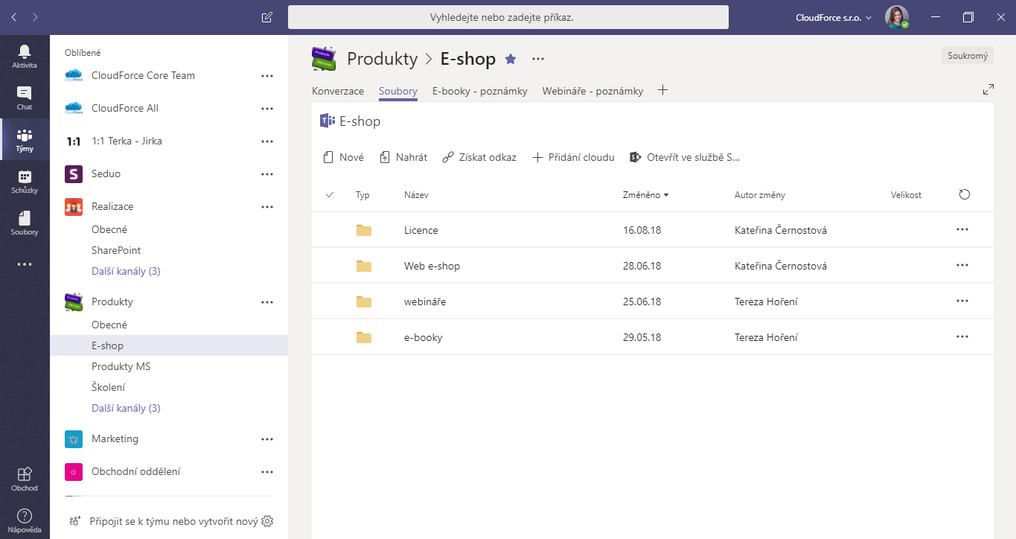Click the search command input field
This screenshot has width=1016, height=539.
508,17
